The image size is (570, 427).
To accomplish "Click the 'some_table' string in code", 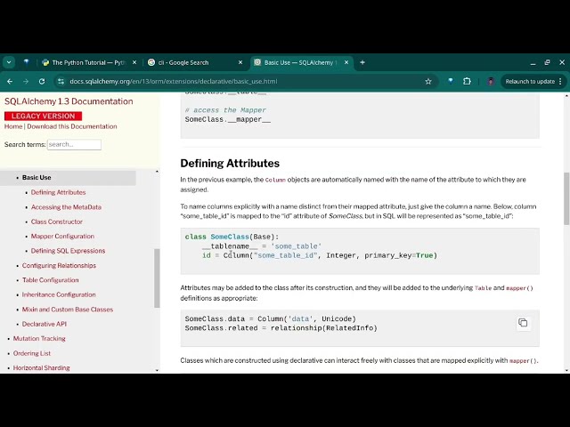I will 297,246.
